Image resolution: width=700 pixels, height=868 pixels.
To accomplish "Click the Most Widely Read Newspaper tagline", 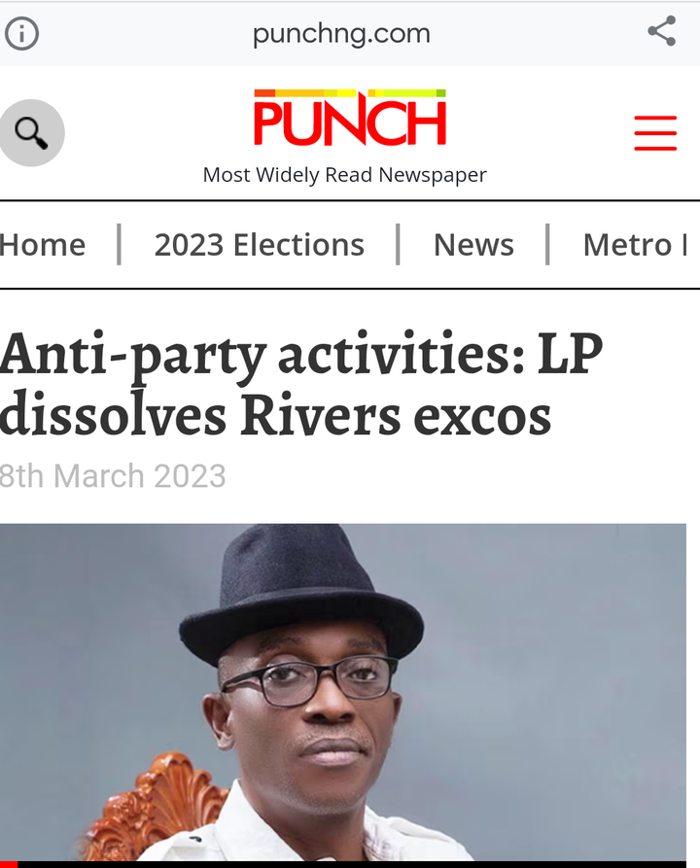I will pyautogui.click(x=344, y=175).
